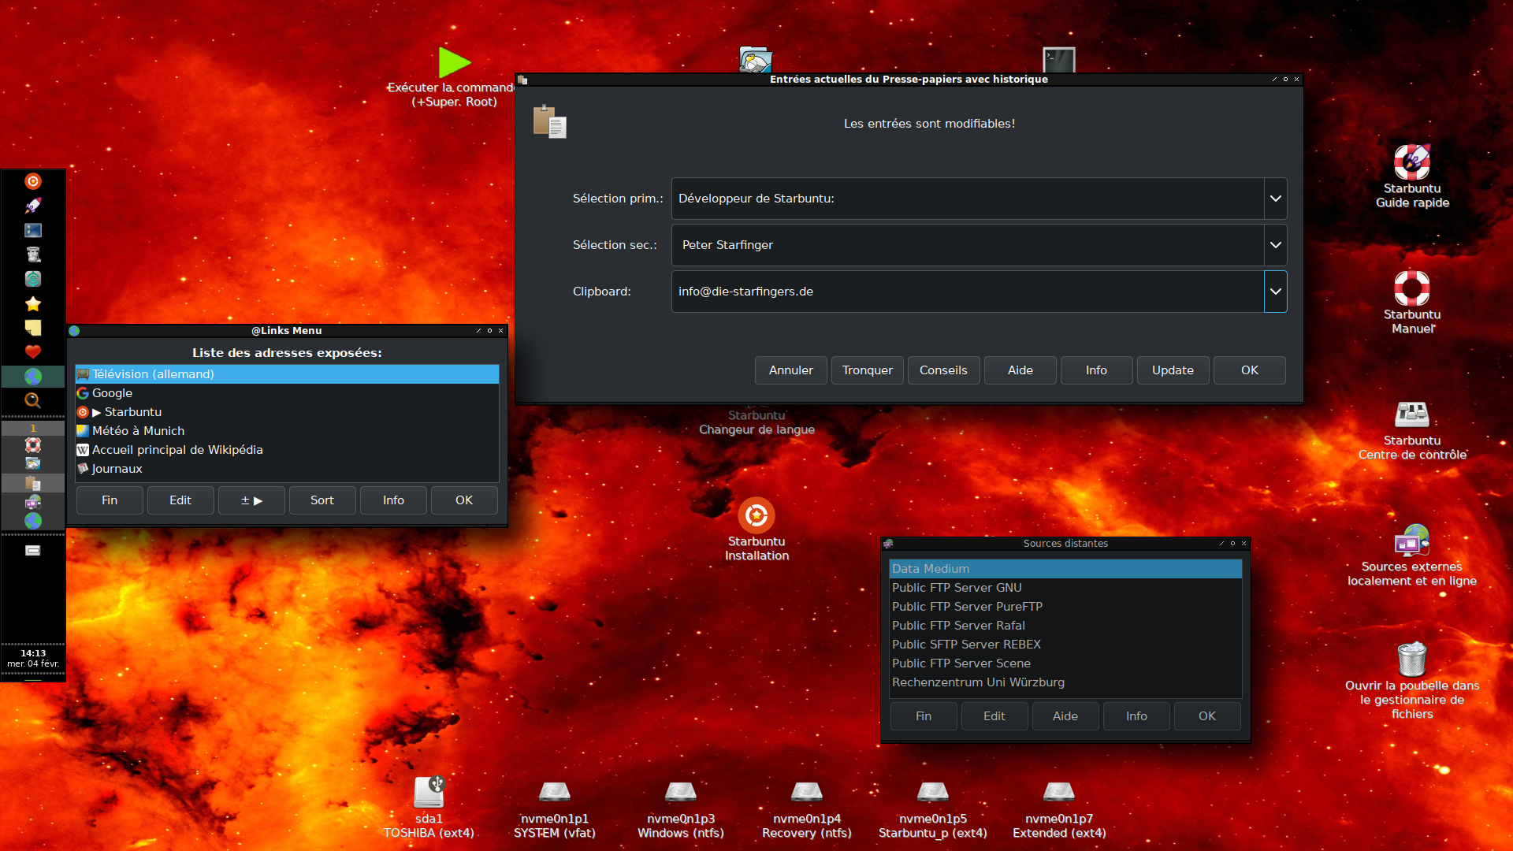Click the yellow star icon in side panel
1513x851 pixels.
pos(32,303)
